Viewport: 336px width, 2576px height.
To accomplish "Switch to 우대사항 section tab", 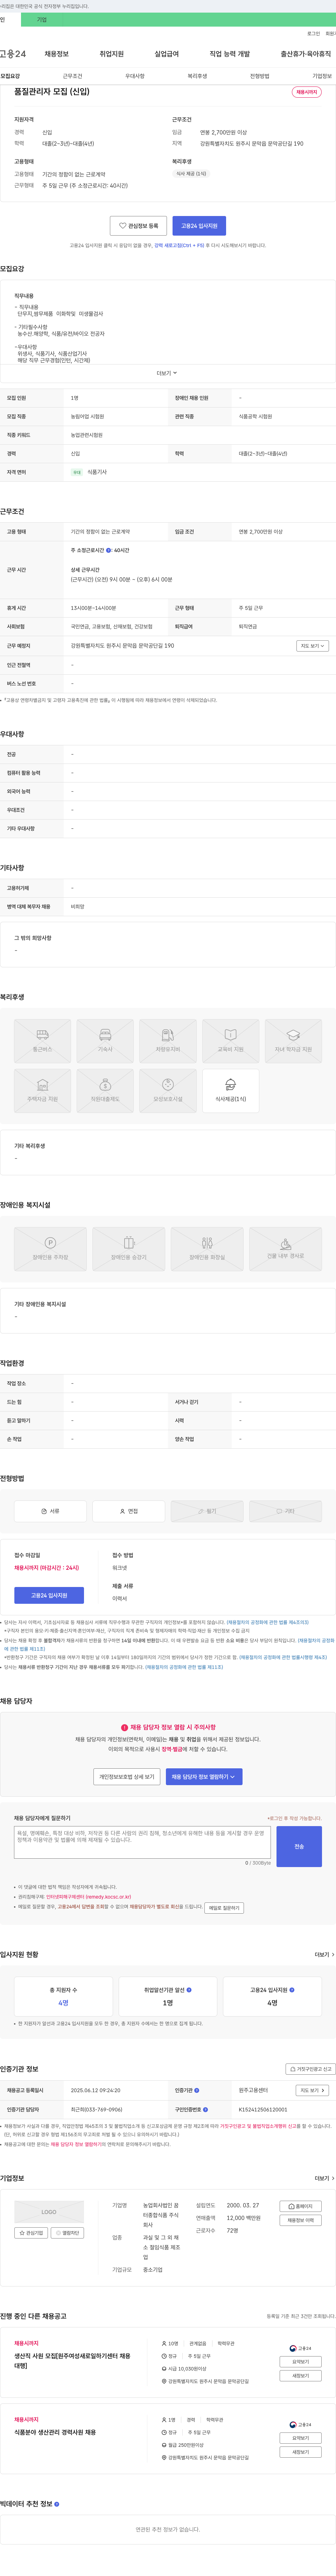I will tap(135, 76).
